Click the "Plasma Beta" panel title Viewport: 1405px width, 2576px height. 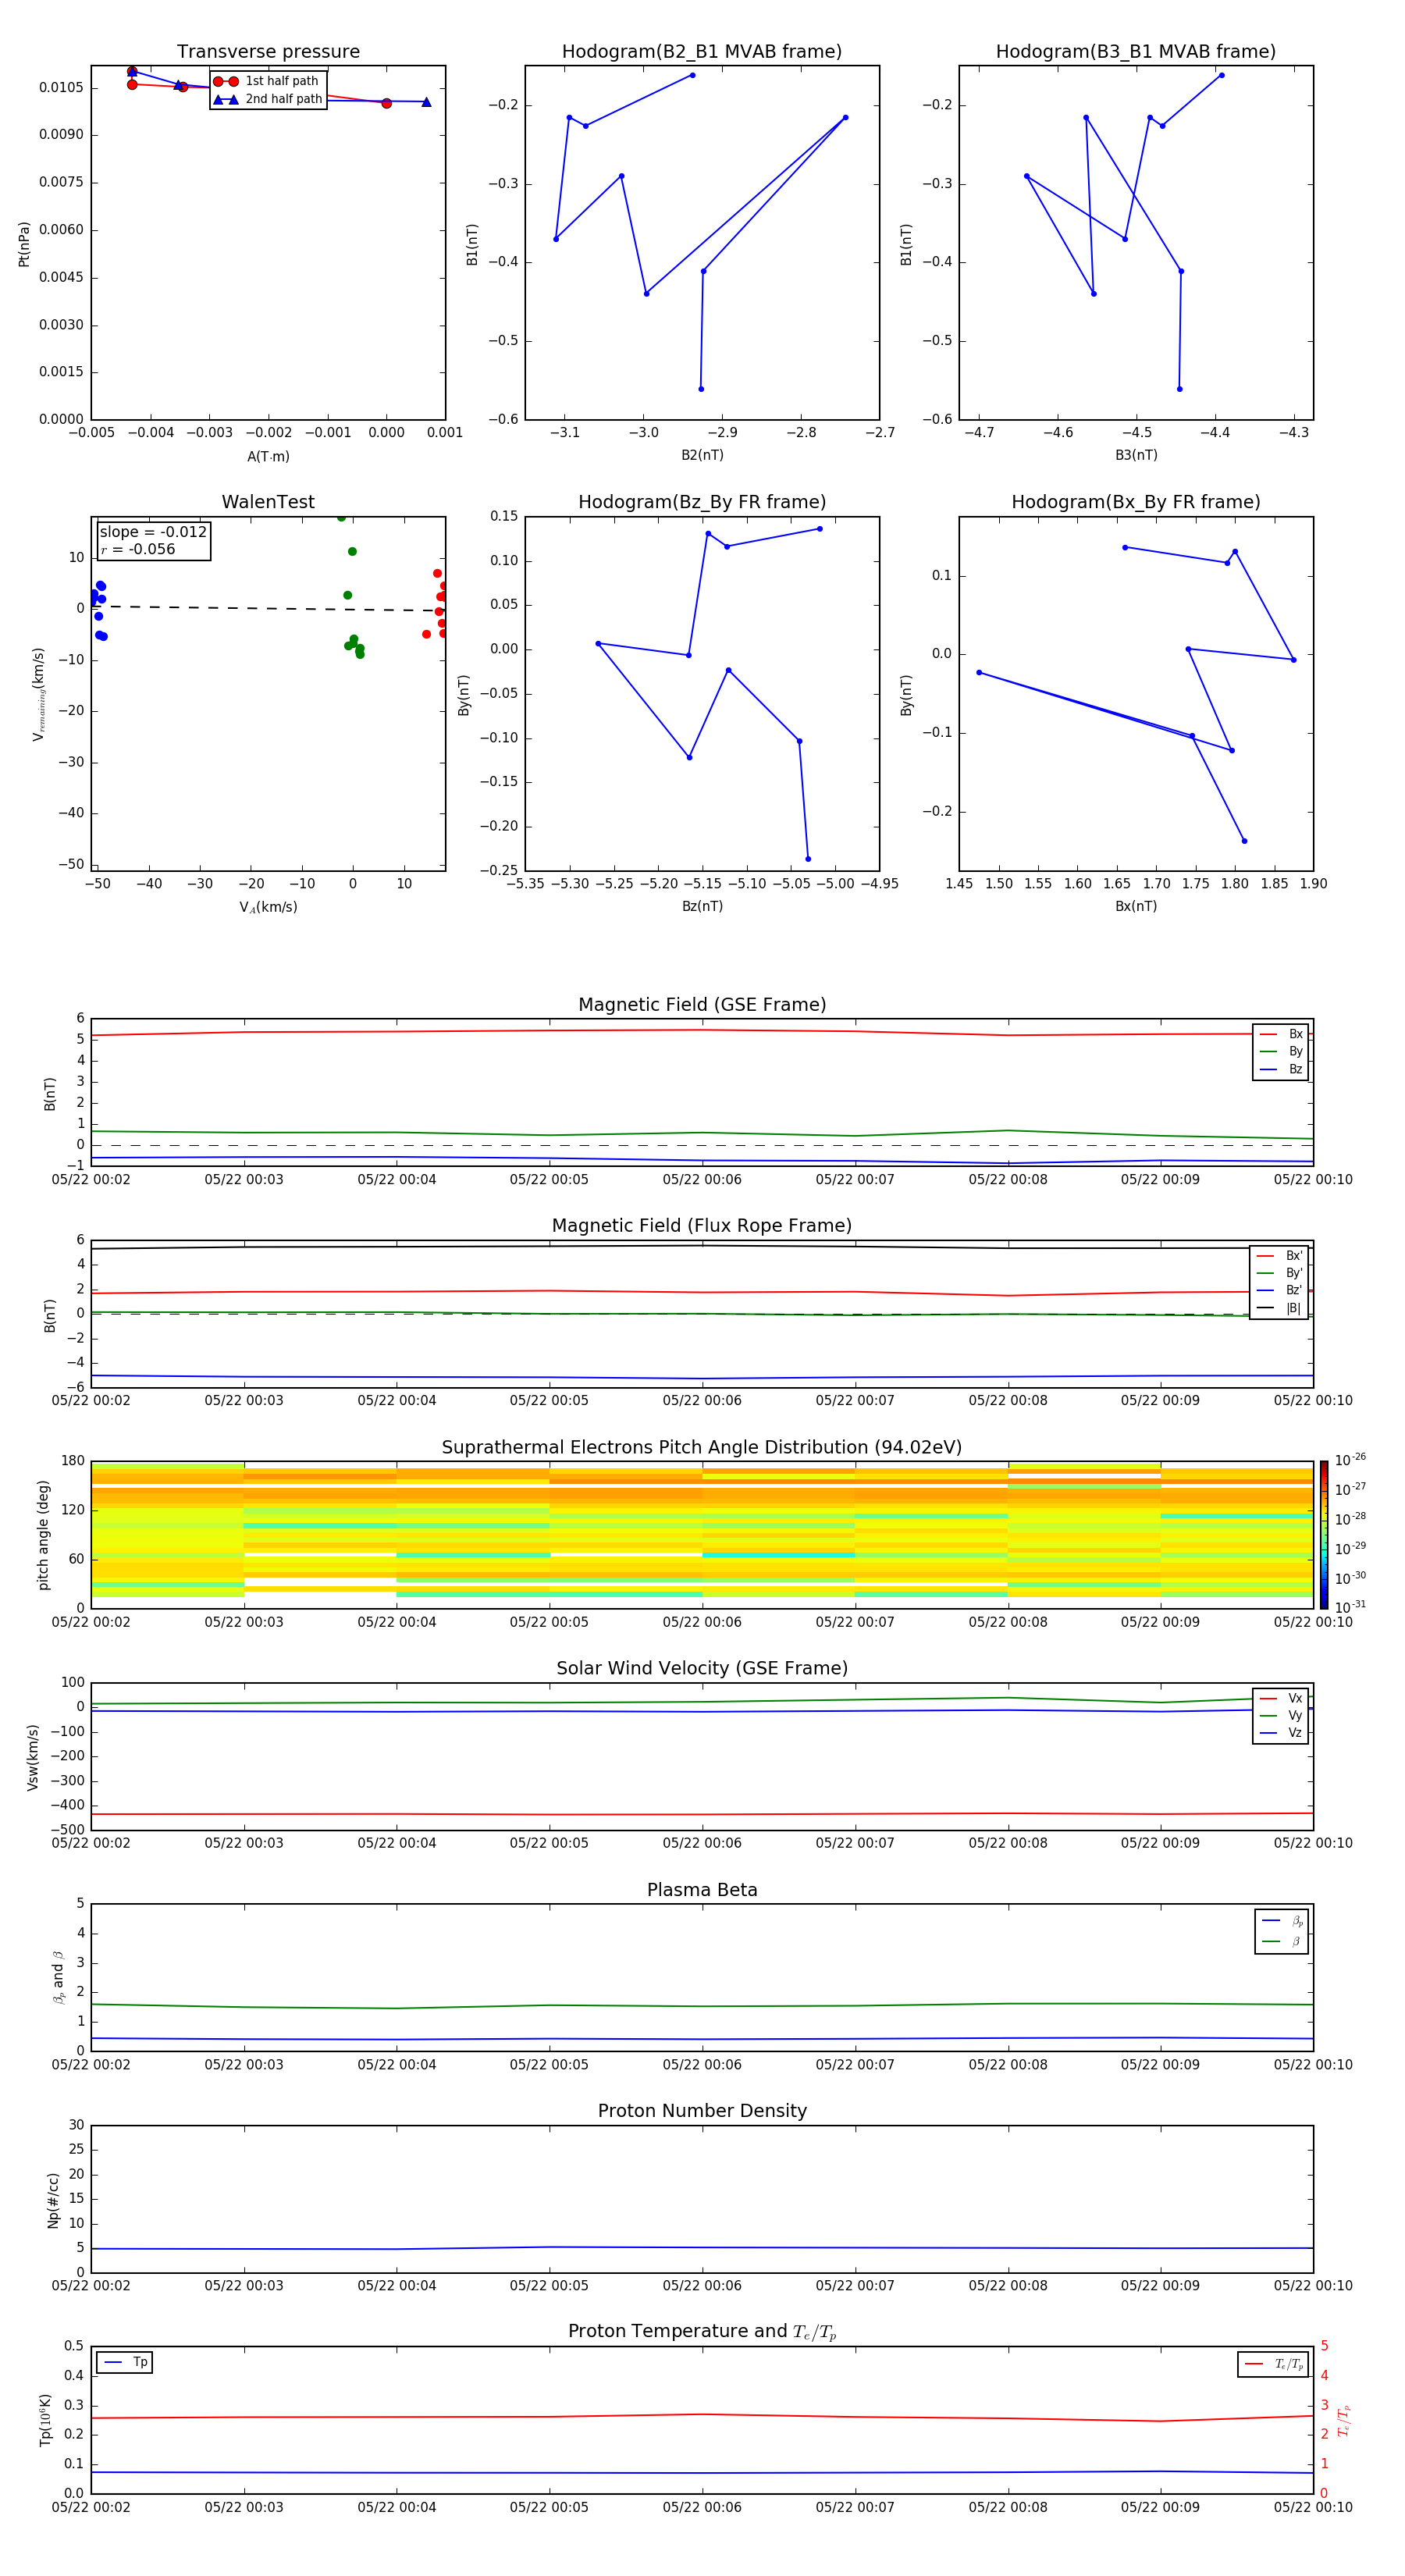point(702,1890)
